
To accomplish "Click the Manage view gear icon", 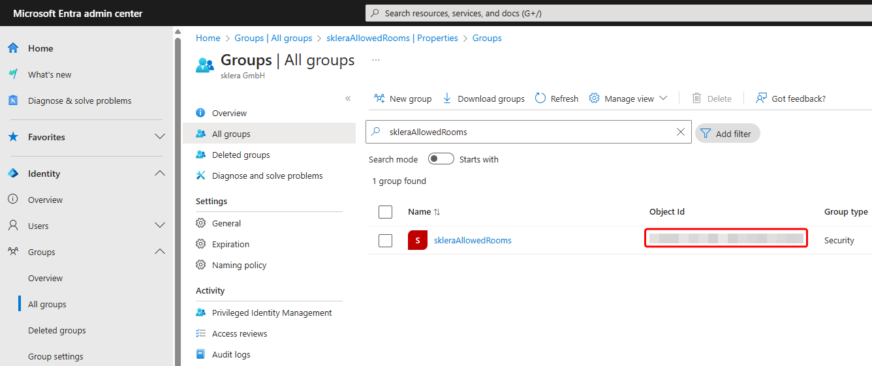I will coord(595,99).
